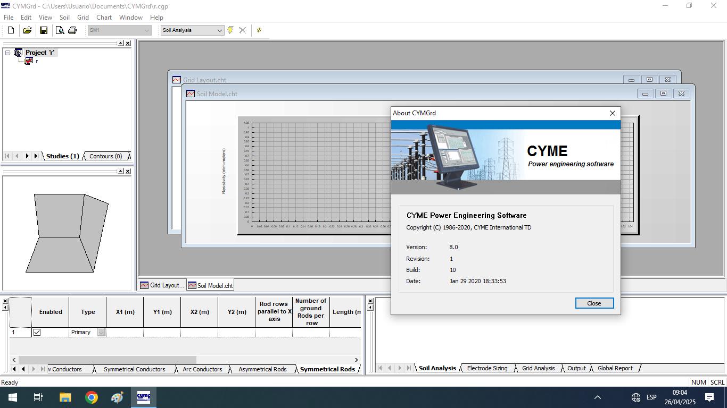Close the project tree panel with its X

tap(128, 43)
